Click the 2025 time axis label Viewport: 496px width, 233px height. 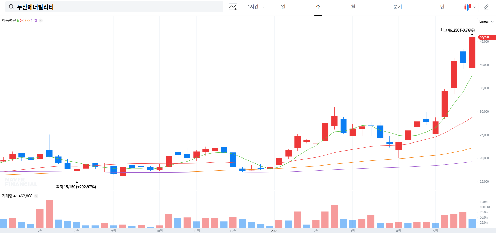pos(274,231)
